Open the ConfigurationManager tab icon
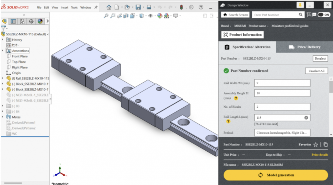 coord(22,21)
